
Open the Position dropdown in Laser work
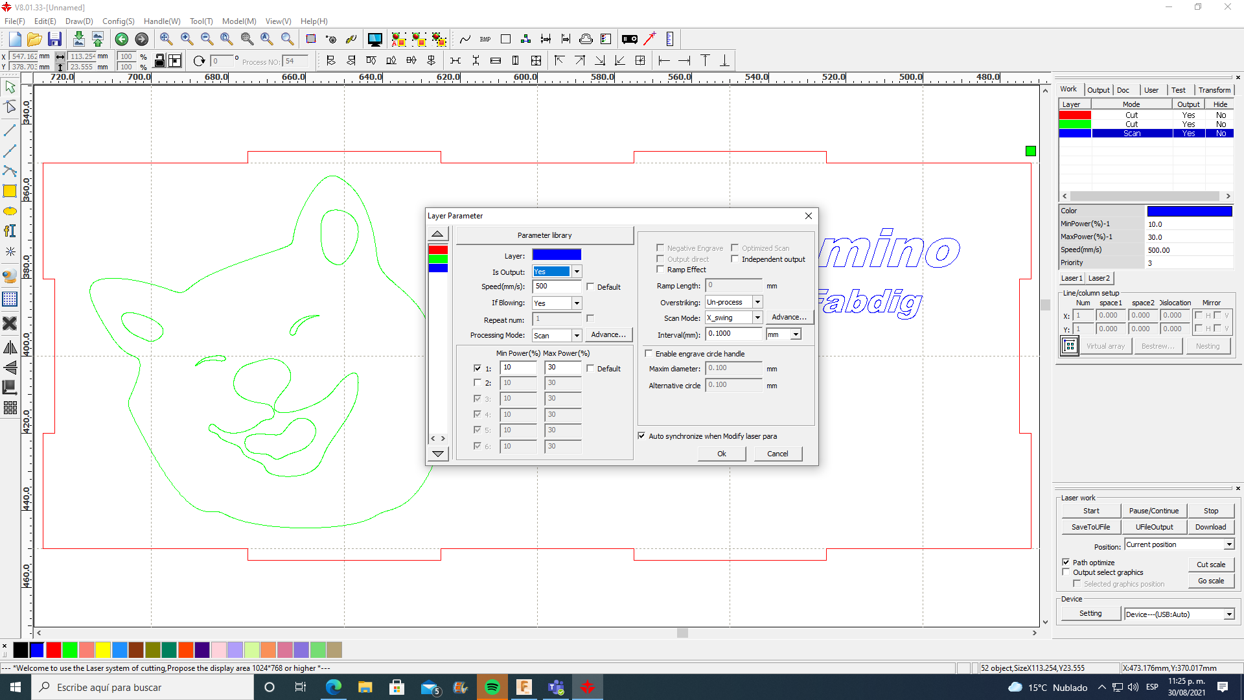coord(1228,544)
